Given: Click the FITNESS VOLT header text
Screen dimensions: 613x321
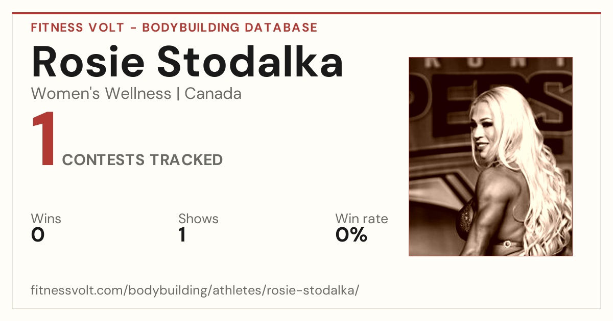Looking at the screenshot, I should (77, 28).
